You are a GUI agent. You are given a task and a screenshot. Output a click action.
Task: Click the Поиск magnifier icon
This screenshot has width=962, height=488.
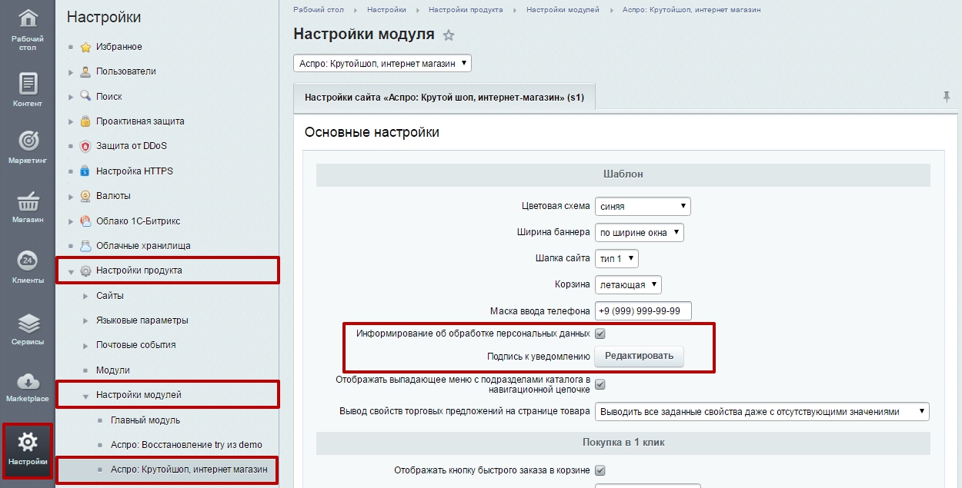[x=85, y=96]
